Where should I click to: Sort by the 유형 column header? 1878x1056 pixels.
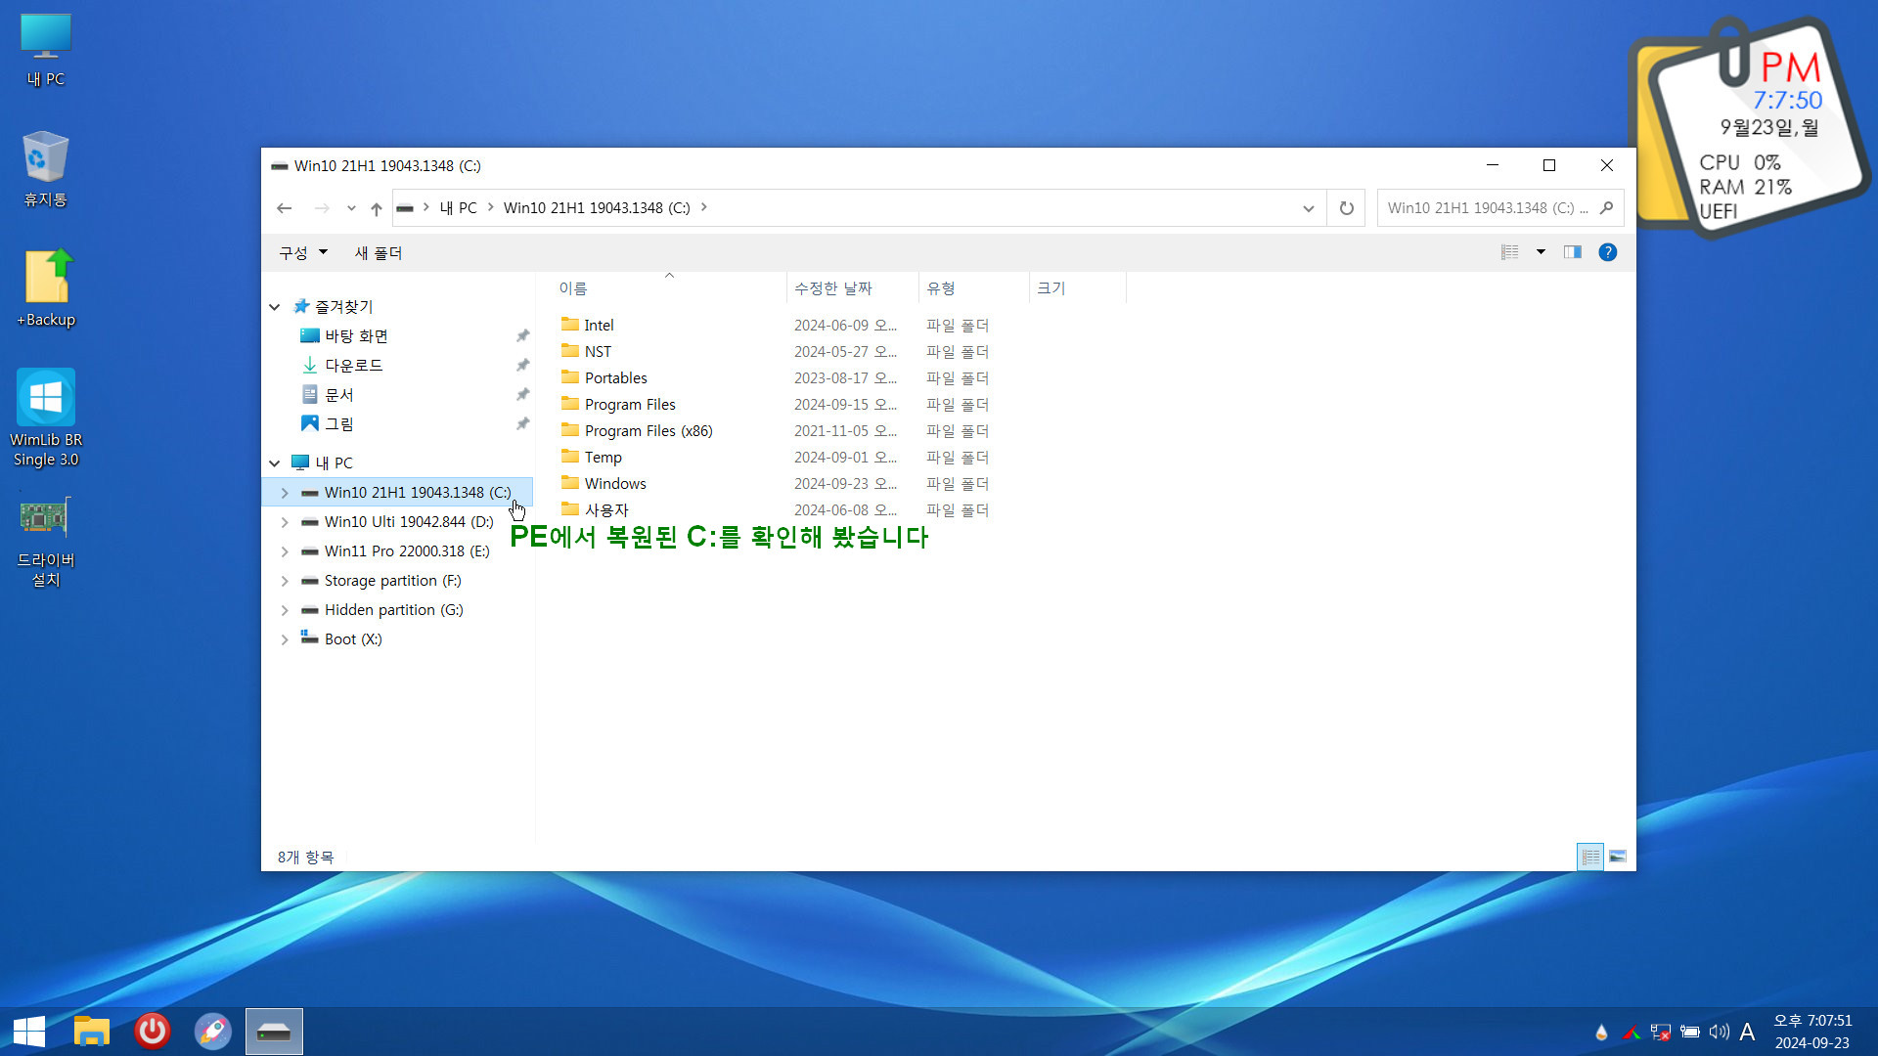[x=973, y=288]
